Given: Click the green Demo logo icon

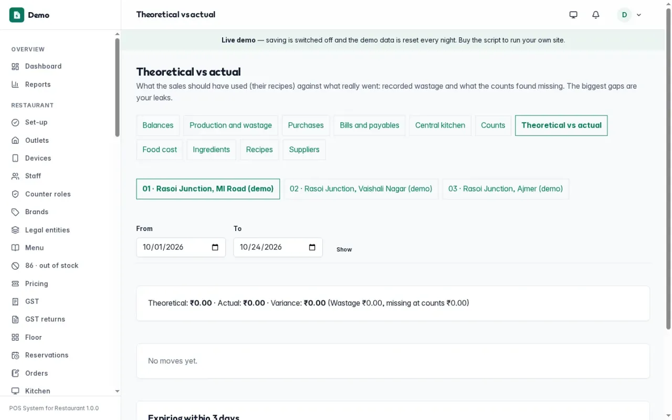Looking at the screenshot, I should click(17, 15).
